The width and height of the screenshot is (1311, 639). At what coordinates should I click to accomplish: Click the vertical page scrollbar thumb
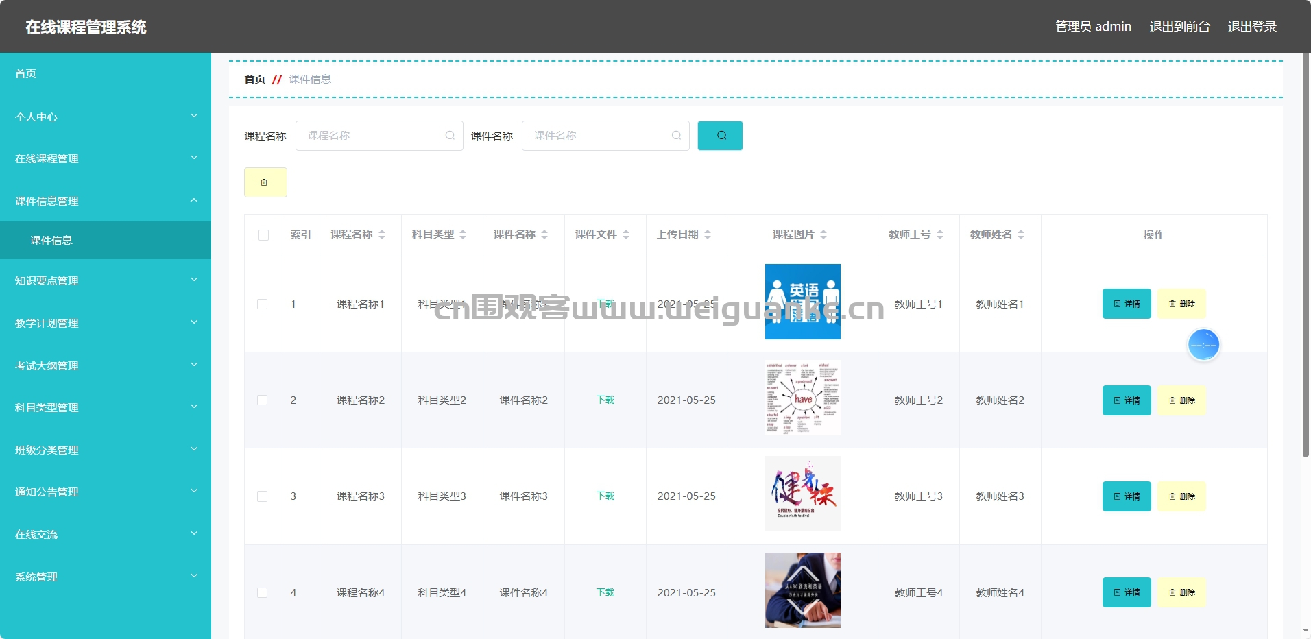[x=1306, y=255]
